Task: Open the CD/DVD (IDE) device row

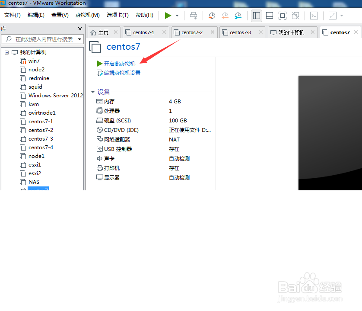Action: click(153, 130)
